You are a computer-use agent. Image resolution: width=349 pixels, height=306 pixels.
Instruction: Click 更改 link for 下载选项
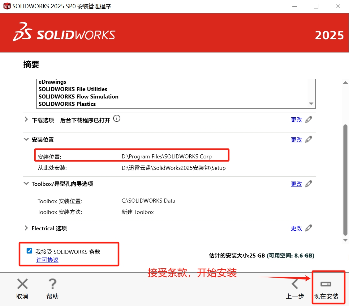(x=296, y=120)
